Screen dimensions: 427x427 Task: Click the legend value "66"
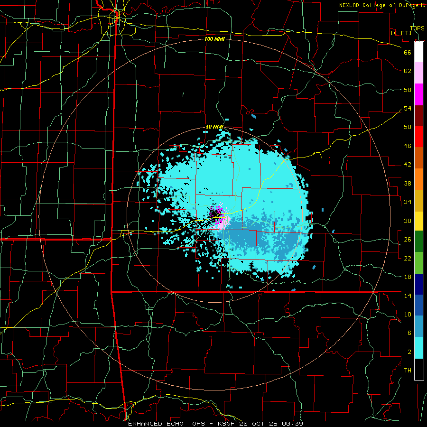(408, 52)
